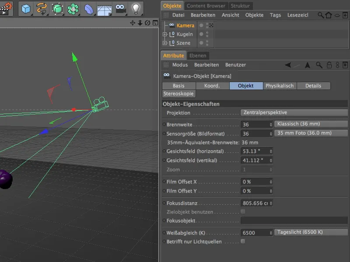Add a camera object from toolbar
This screenshot has width=350, height=262.
121,9
